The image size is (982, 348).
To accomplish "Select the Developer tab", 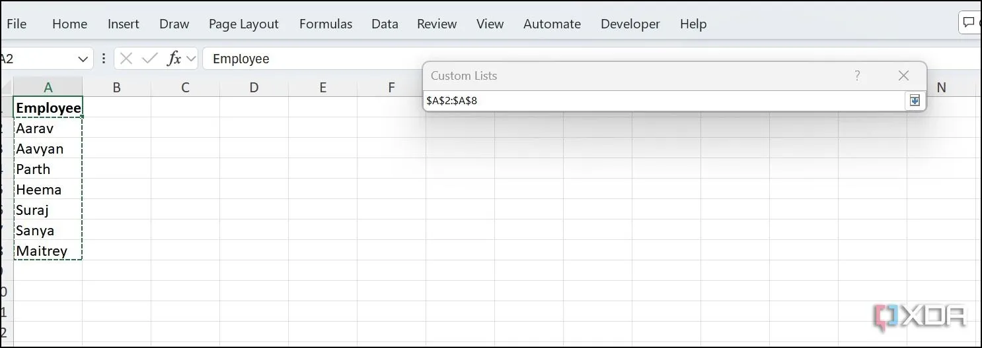I will [x=630, y=24].
